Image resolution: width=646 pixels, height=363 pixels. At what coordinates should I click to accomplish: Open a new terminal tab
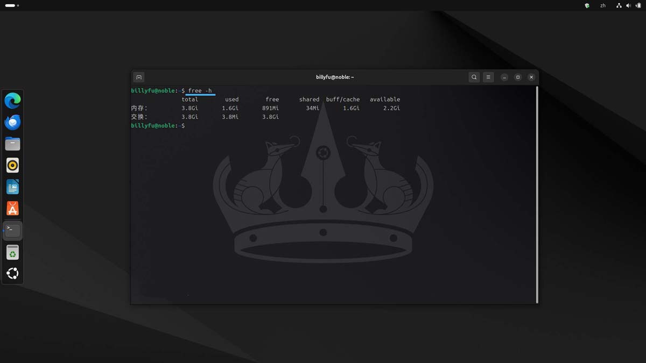point(138,77)
